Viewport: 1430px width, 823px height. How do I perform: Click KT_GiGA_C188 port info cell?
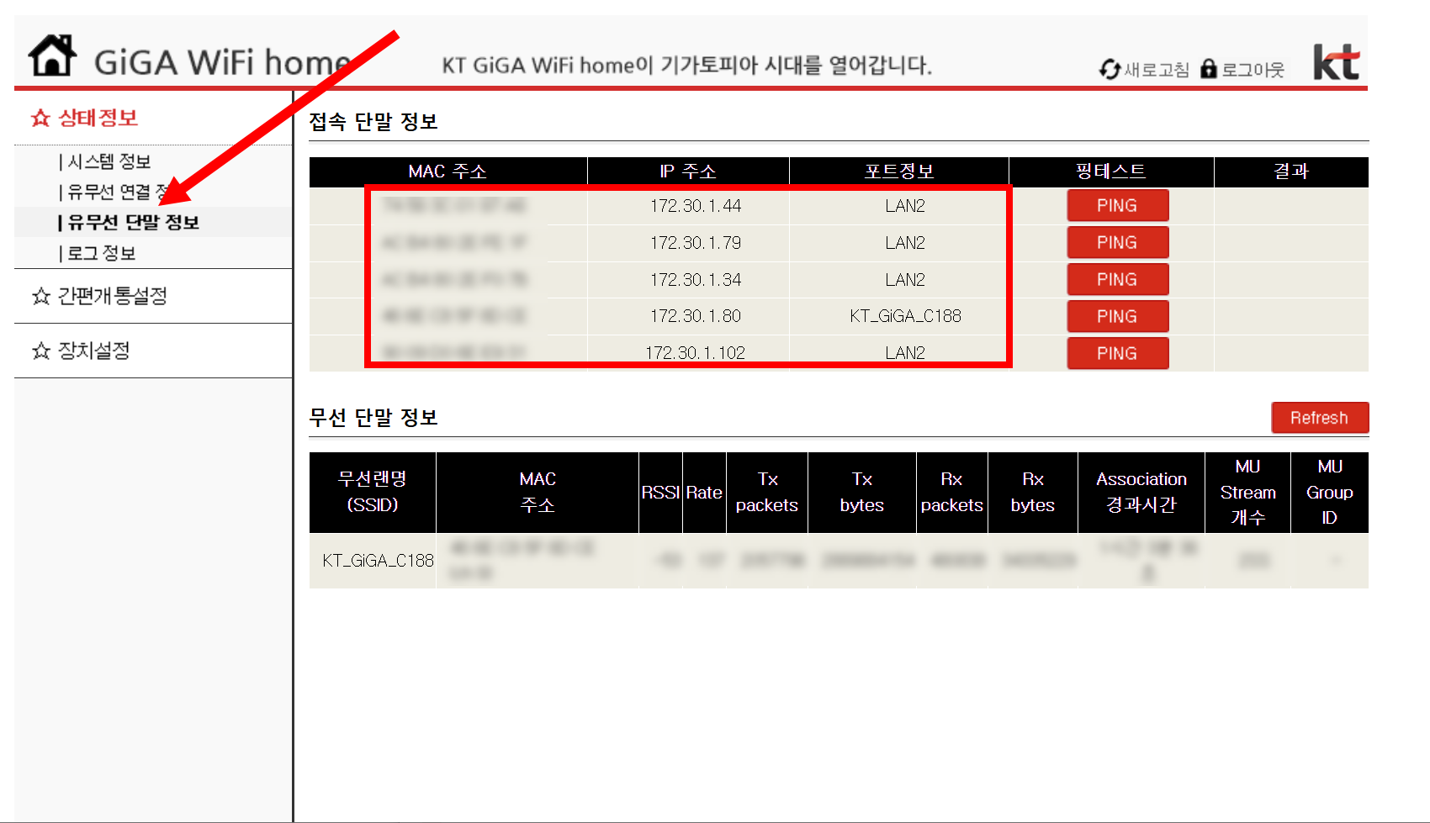tap(905, 316)
